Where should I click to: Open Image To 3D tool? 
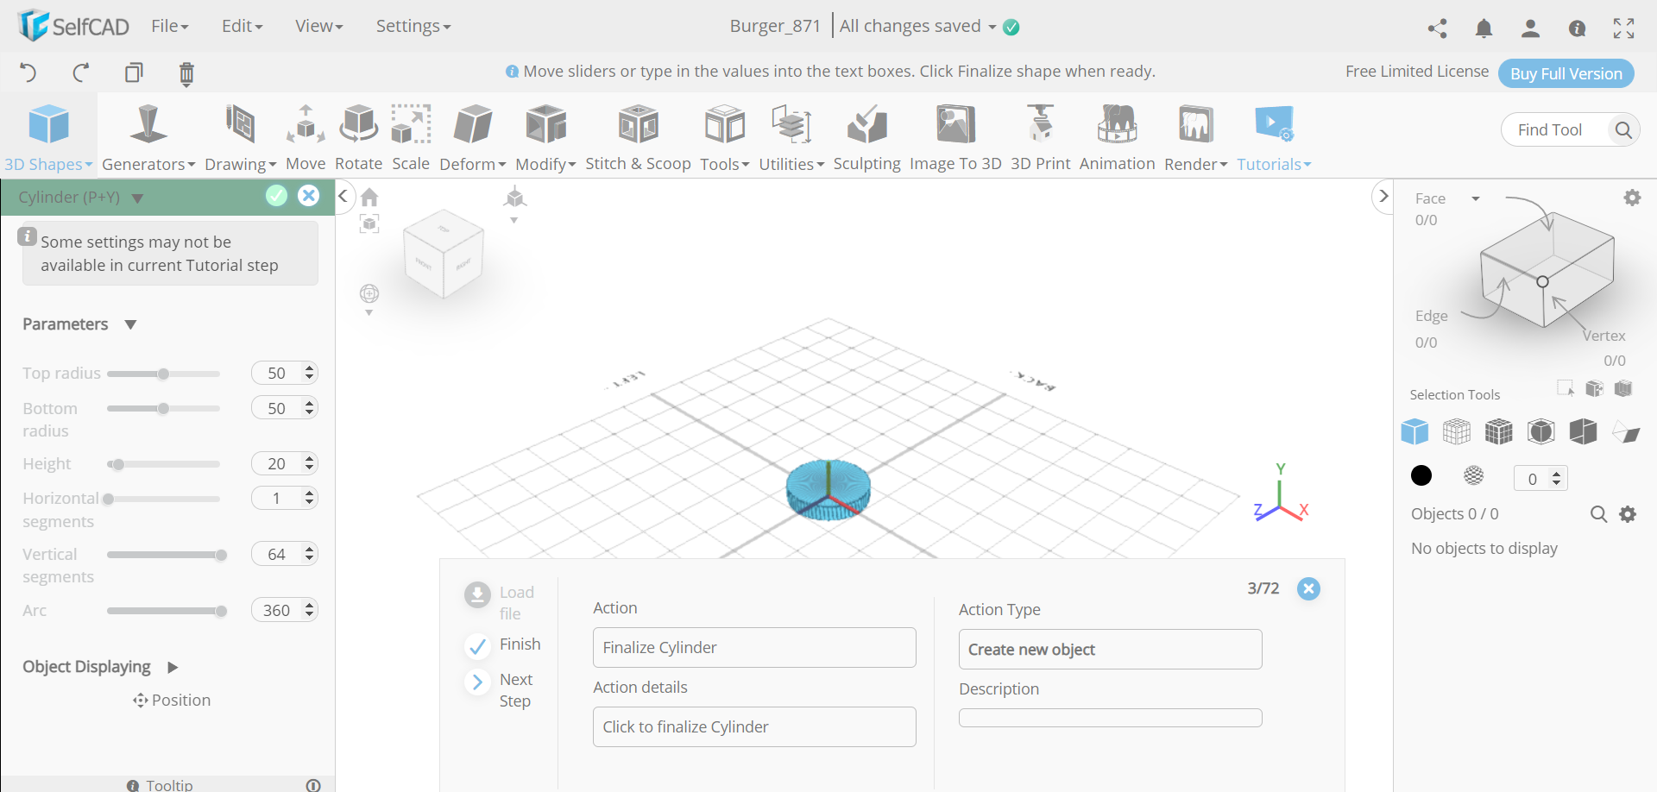tap(955, 138)
